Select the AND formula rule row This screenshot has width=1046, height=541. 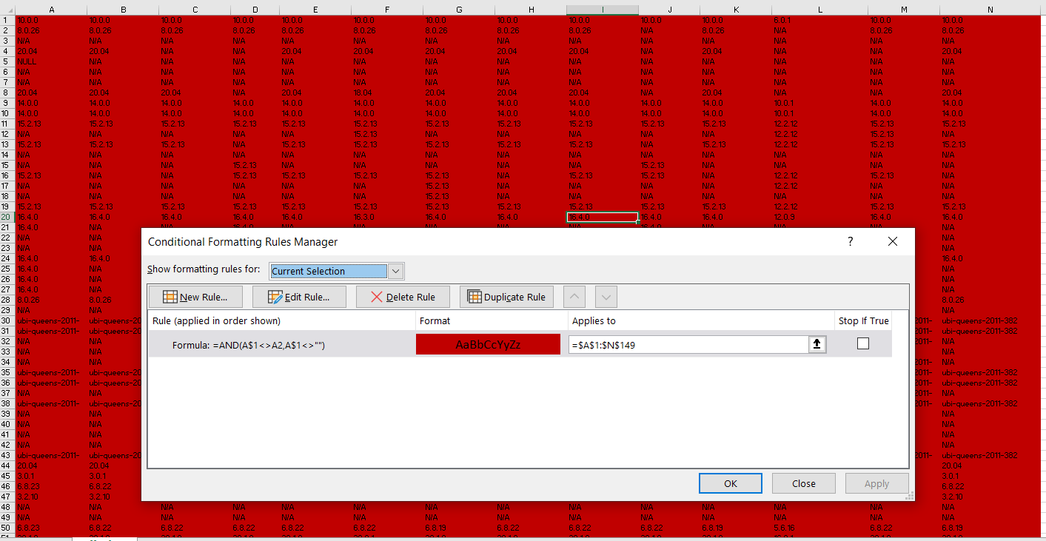click(520, 344)
